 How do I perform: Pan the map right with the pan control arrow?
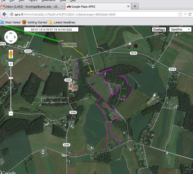(x=15, y=37)
